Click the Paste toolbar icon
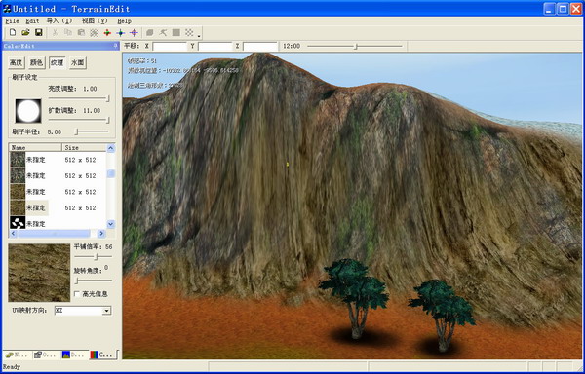Image resolution: width=585 pixels, height=374 pixels. (x=81, y=33)
